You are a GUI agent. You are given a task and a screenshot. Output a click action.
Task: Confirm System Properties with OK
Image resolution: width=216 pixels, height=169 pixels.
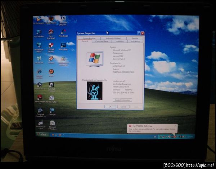click(110, 107)
